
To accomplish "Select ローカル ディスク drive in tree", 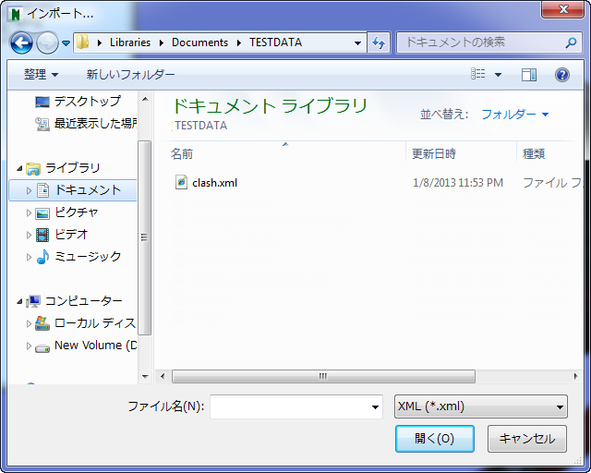I will pyautogui.click(x=95, y=323).
